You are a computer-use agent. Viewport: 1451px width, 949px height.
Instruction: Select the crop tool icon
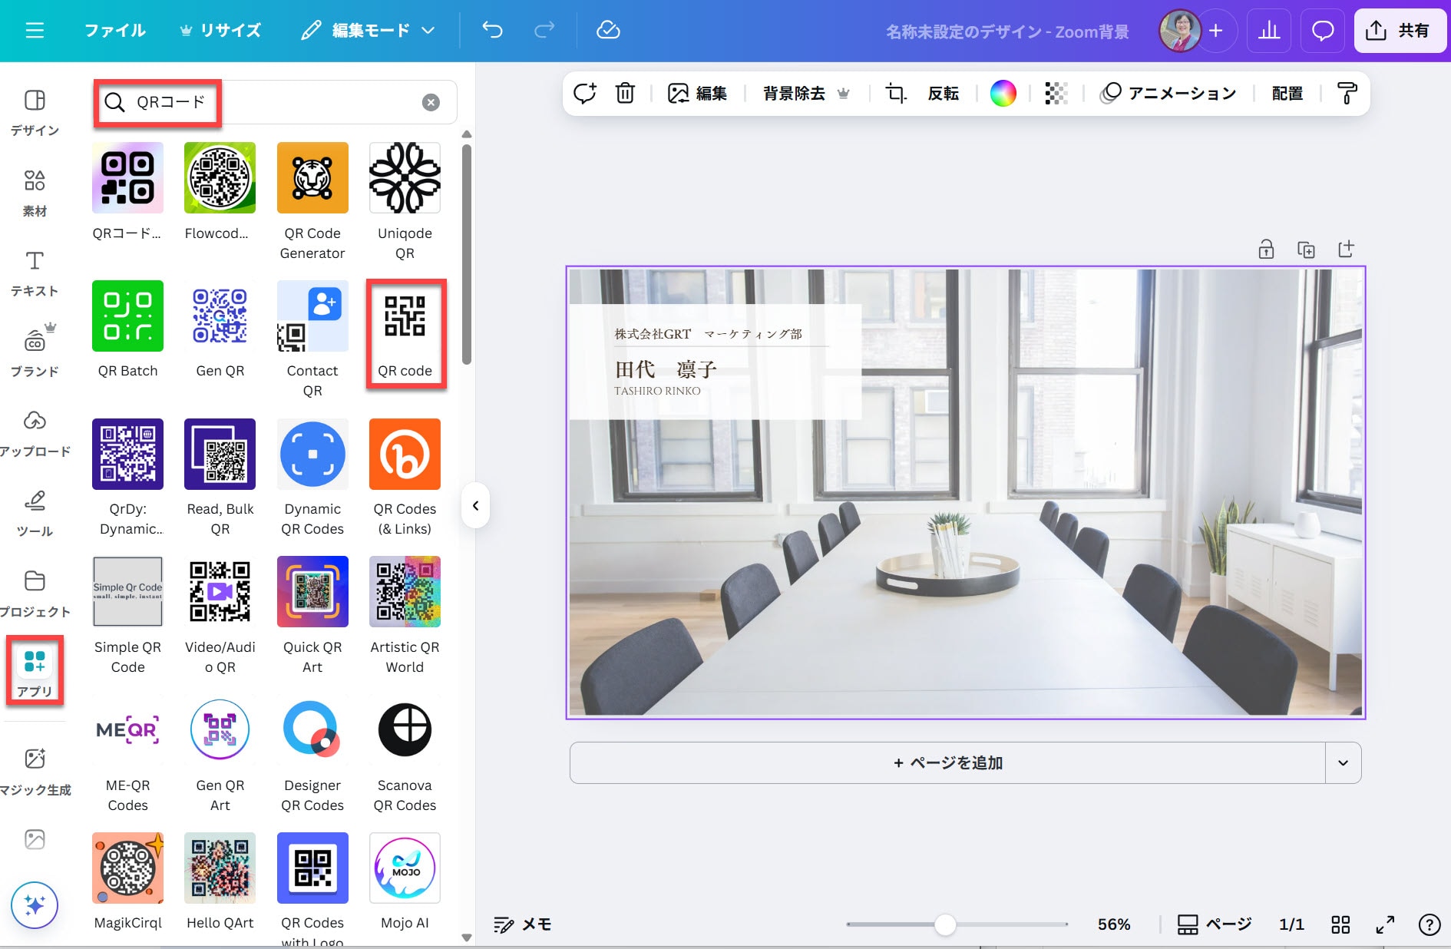click(x=895, y=94)
